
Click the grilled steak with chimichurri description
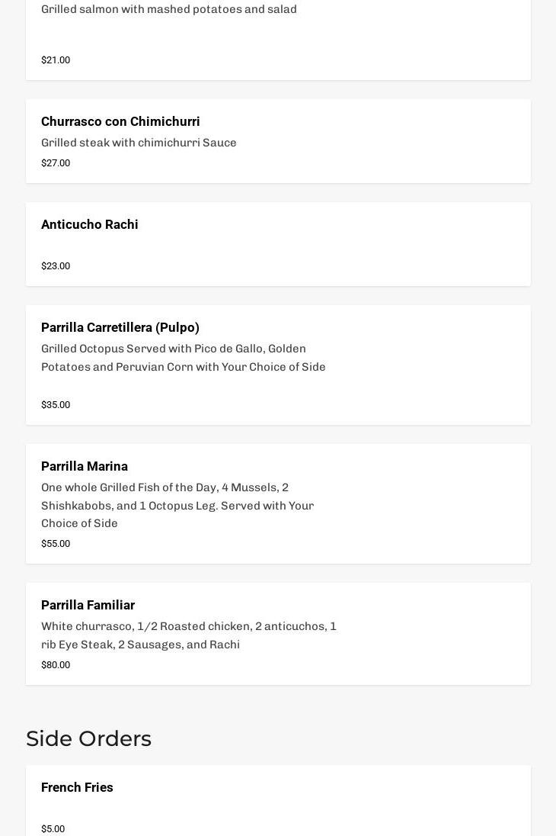139,143
